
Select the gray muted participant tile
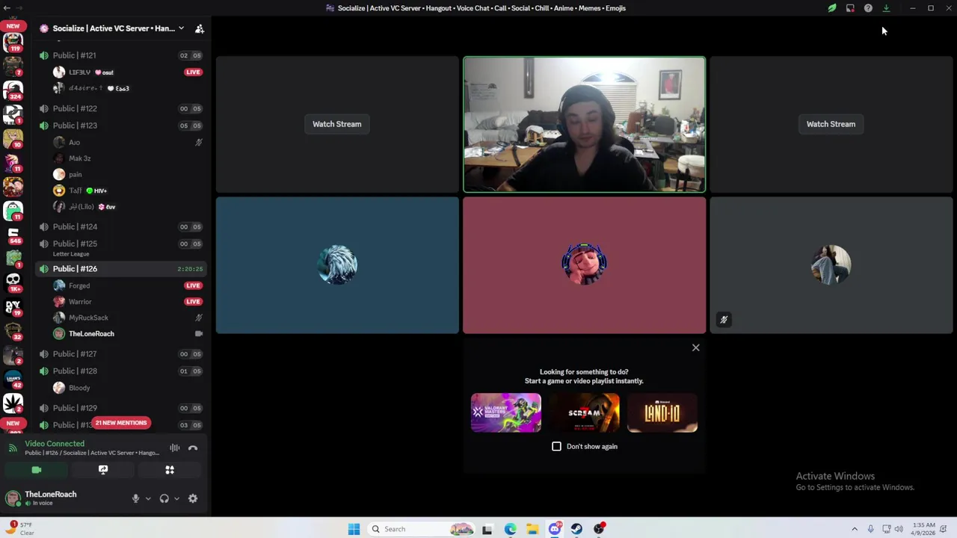(x=831, y=265)
